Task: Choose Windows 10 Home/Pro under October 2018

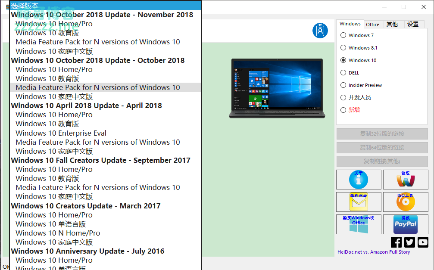Action: point(106,69)
